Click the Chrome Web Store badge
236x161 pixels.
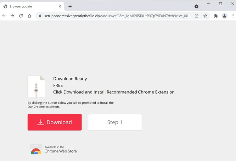click(54, 149)
